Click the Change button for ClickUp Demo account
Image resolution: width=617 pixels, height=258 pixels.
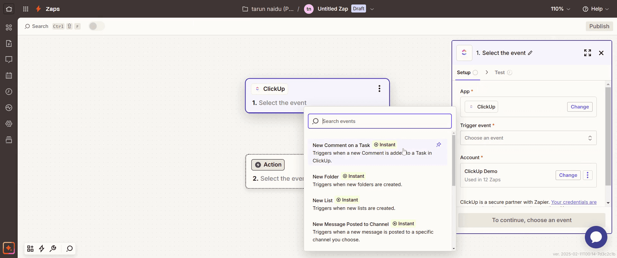[x=568, y=175]
